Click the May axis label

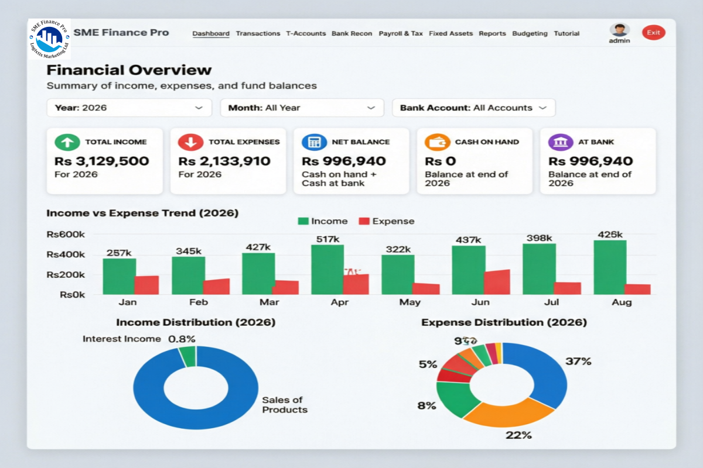tap(409, 302)
